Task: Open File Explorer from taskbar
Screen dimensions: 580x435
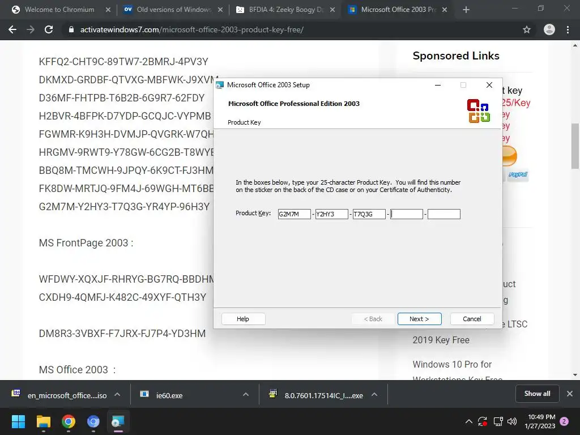Action: pos(43,421)
